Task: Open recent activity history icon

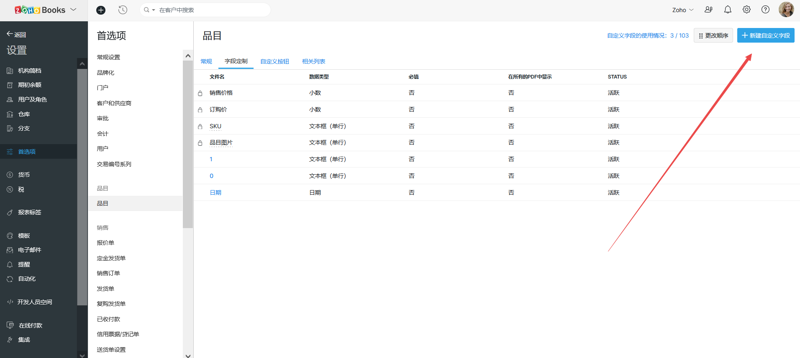Action: tap(123, 10)
